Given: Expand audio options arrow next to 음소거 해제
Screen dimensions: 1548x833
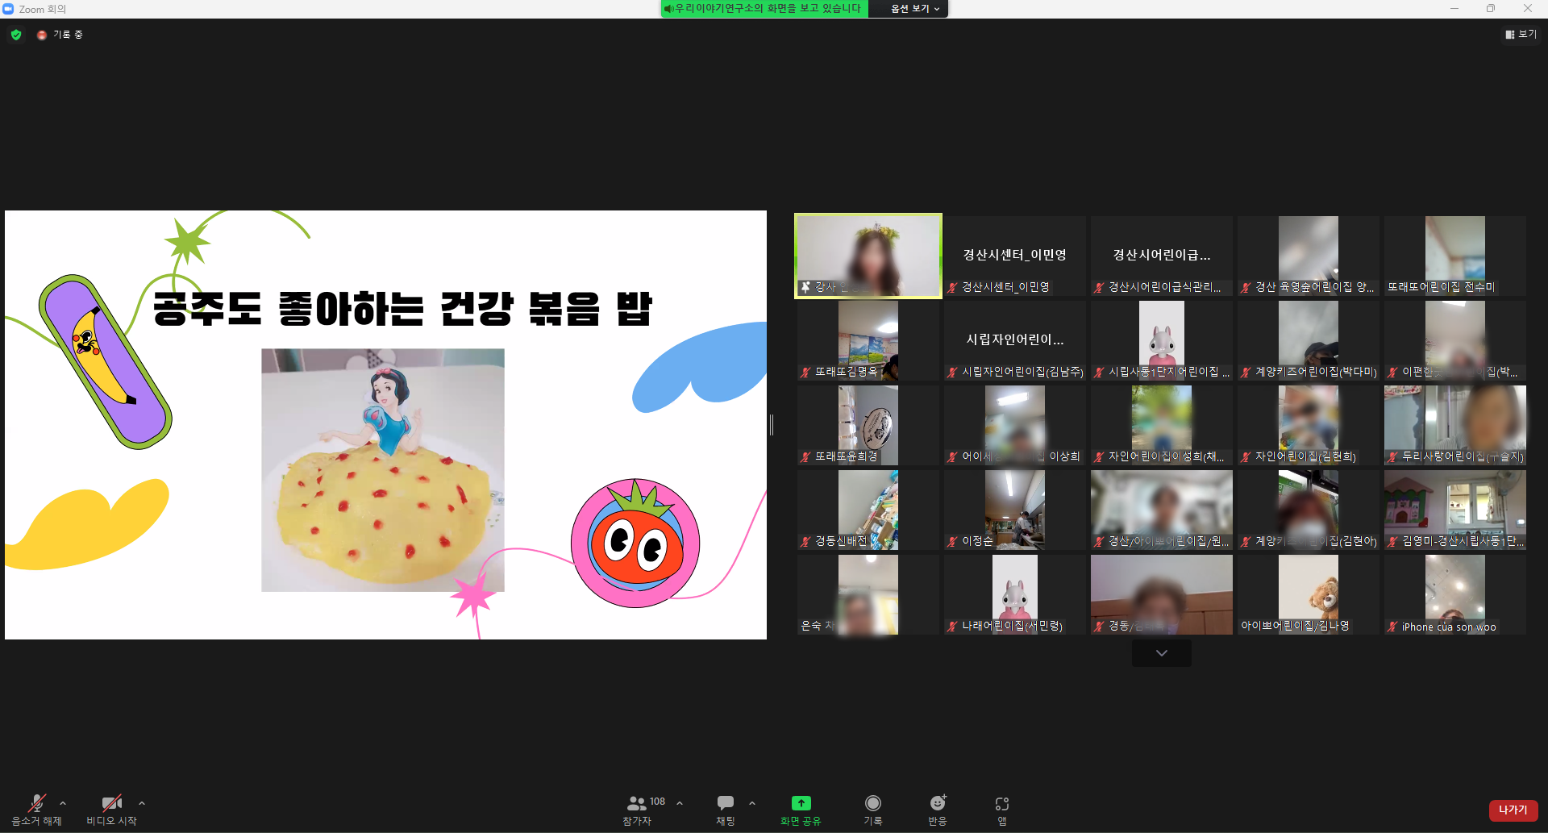Looking at the screenshot, I should pyautogui.click(x=63, y=803).
